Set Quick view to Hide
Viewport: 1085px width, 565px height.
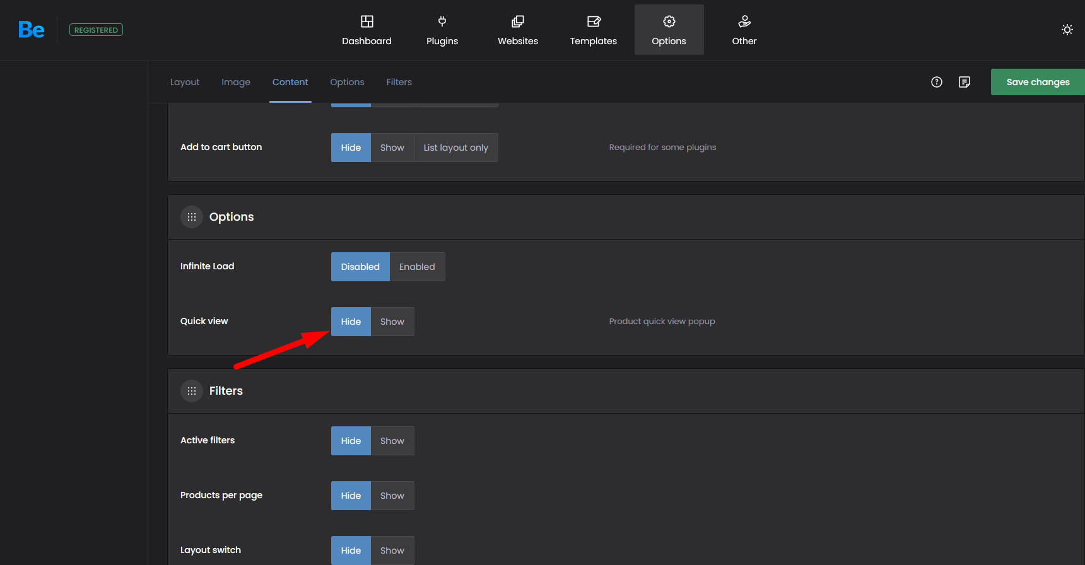tap(351, 322)
